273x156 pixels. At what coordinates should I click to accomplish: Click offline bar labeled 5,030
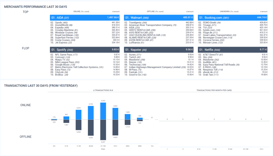(91, 128)
